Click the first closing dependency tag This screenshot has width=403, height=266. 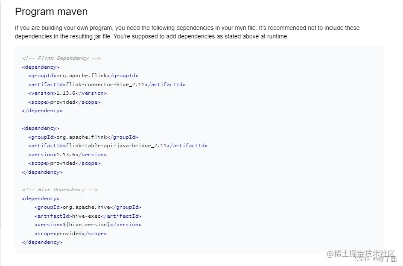click(42, 111)
